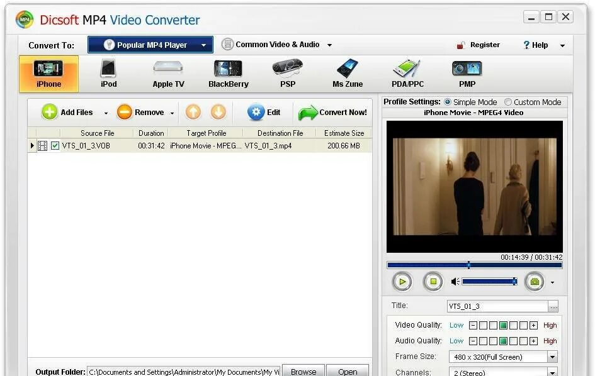Select Simple Mode radio button

pyautogui.click(x=448, y=102)
